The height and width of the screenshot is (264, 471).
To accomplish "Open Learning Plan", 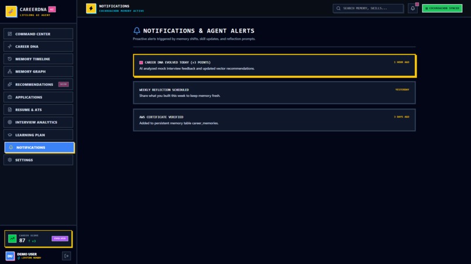I will point(38,135).
